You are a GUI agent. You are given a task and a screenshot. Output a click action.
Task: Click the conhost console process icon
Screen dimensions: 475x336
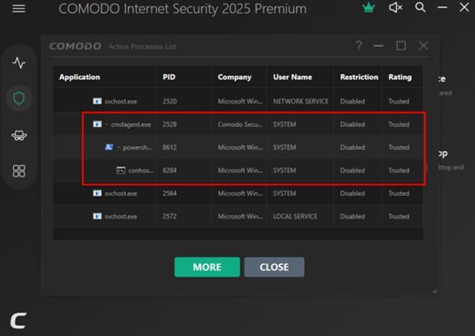point(121,170)
